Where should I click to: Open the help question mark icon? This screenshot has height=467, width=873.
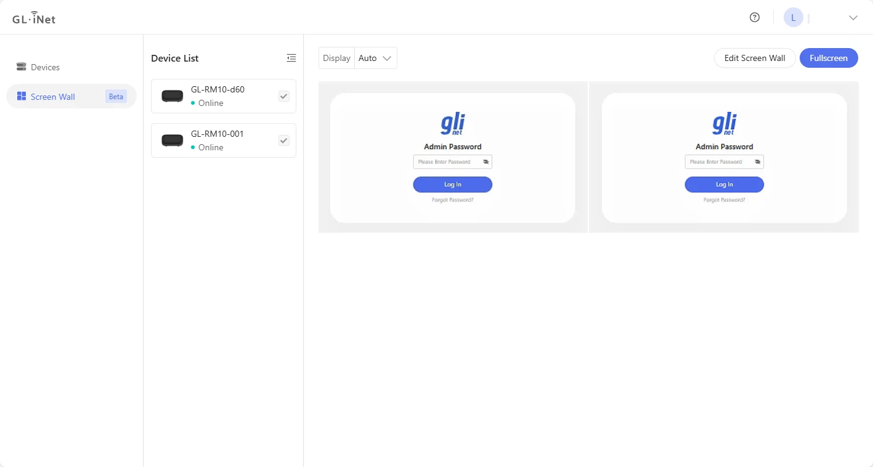[x=755, y=17]
